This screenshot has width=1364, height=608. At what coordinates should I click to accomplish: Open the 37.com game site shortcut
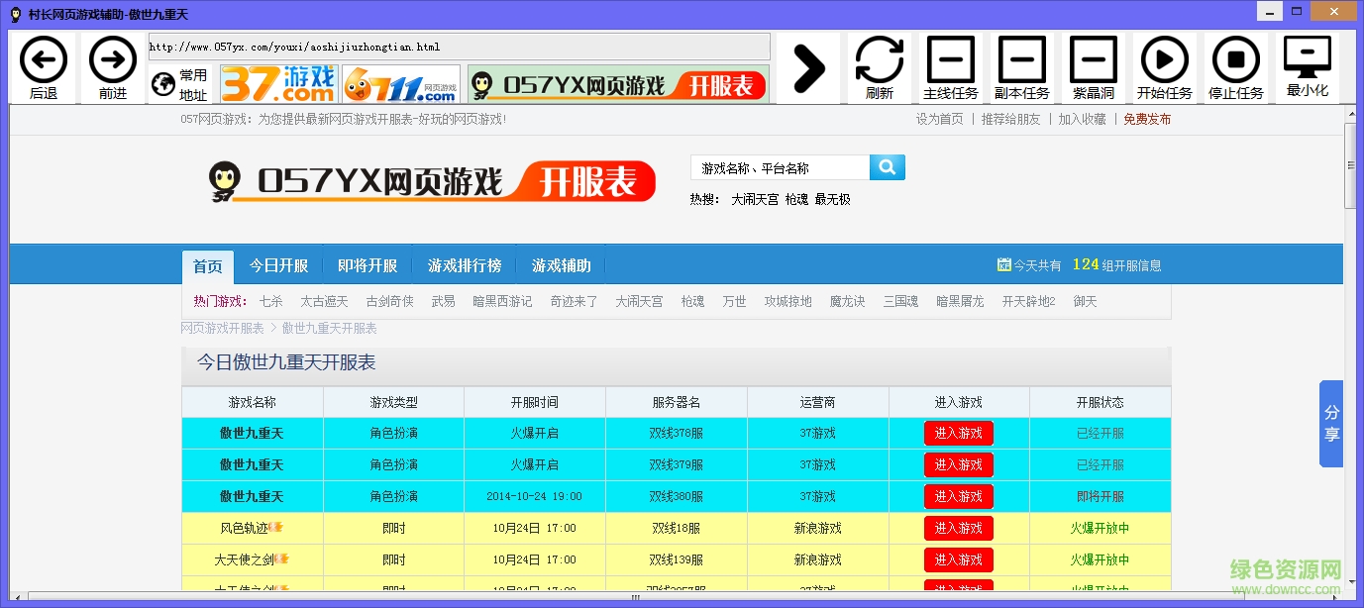tap(277, 83)
